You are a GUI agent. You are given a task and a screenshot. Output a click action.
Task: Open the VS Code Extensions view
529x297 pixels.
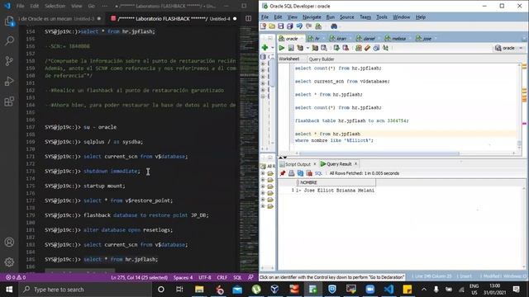pyautogui.click(x=9, y=101)
